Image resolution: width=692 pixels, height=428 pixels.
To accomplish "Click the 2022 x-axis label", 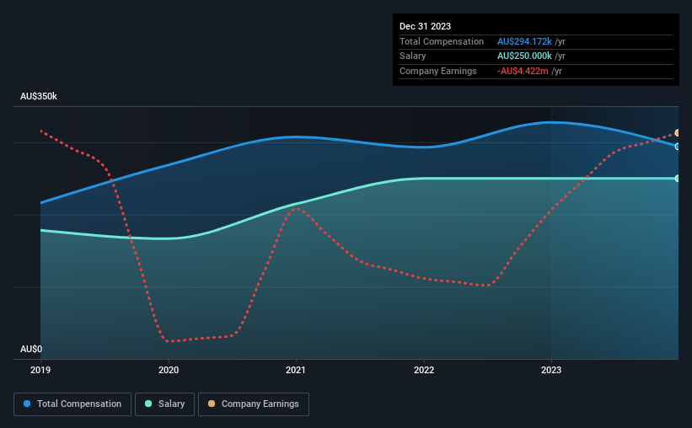I will pos(424,370).
